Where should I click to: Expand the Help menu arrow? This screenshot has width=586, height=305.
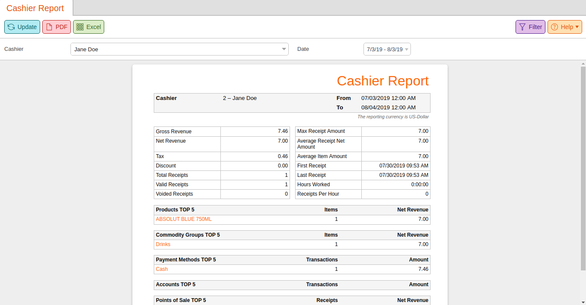pos(577,27)
